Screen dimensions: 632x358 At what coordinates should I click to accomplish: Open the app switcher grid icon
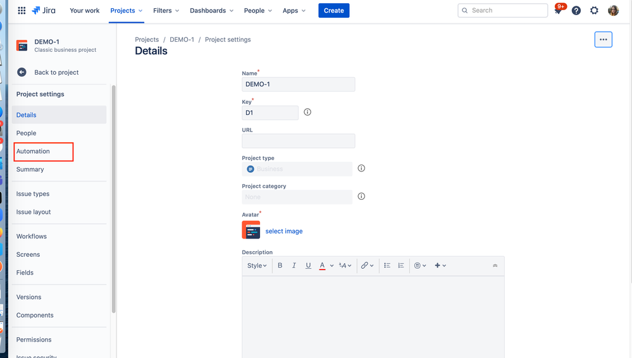point(22,11)
